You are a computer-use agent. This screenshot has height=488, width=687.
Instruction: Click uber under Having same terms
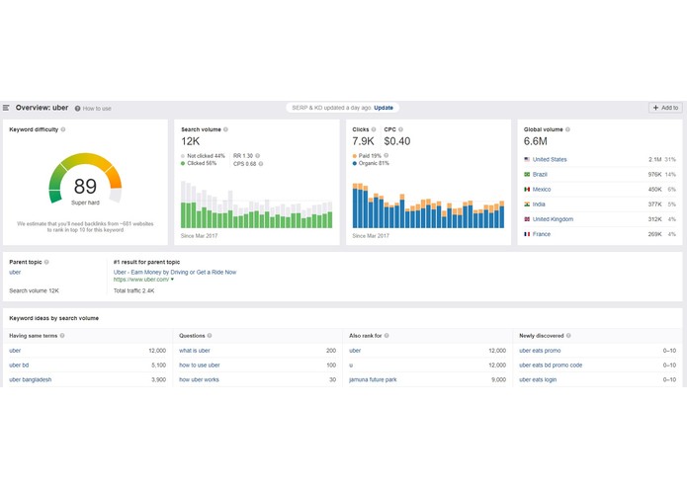pos(15,351)
